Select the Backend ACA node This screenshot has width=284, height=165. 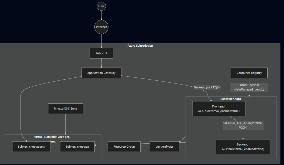point(243,146)
